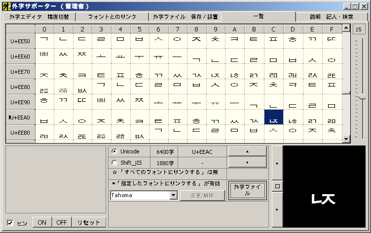Select the Shift_JIS radio button

point(114,163)
